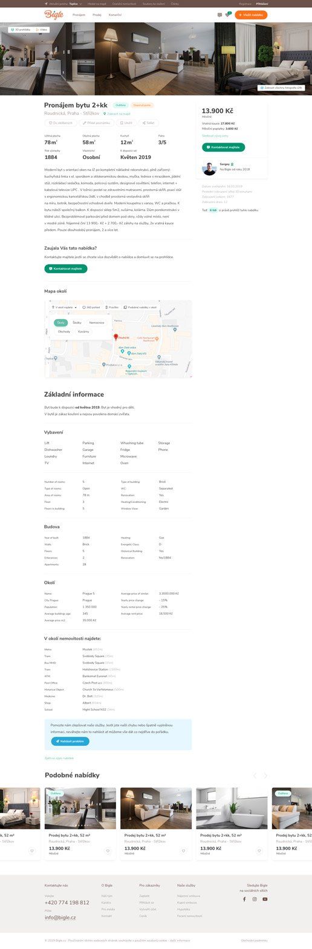Change the current location Teplice
This screenshot has height=949, width=312.
(x=74, y=4)
